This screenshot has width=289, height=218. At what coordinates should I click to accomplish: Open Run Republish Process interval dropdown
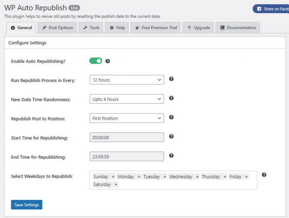click(127, 80)
